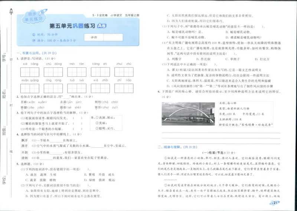Click the 姓名 label on left margin
The height and width of the screenshot is (211, 297).
point(4,94)
